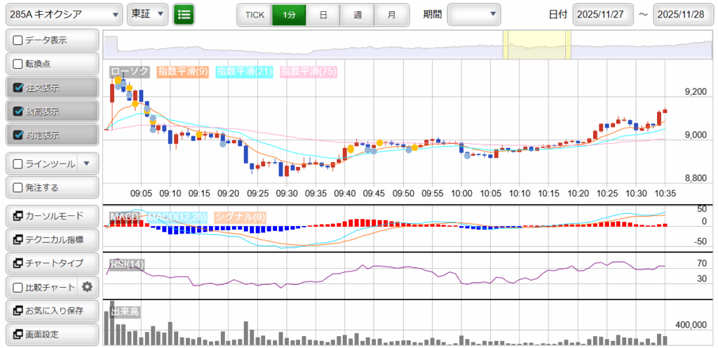Open カーソルモード popup panel
The width and height of the screenshot is (718, 348).
[x=52, y=215]
